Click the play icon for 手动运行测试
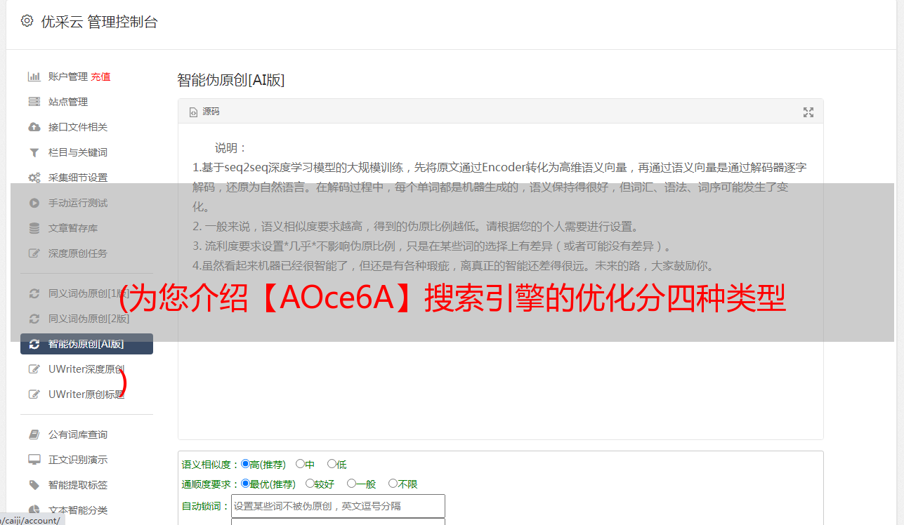The image size is (904, 525). (34, 203)
